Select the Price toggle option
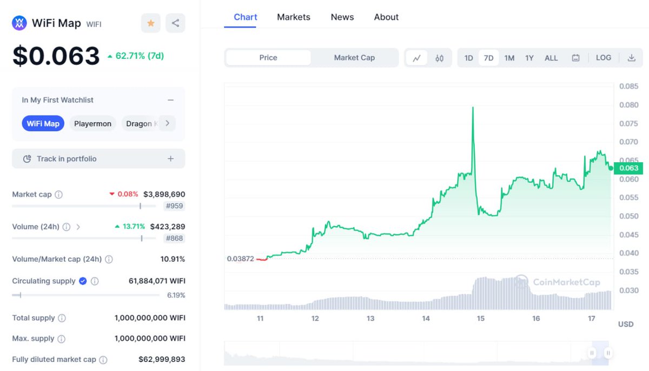 pos(268,57)
